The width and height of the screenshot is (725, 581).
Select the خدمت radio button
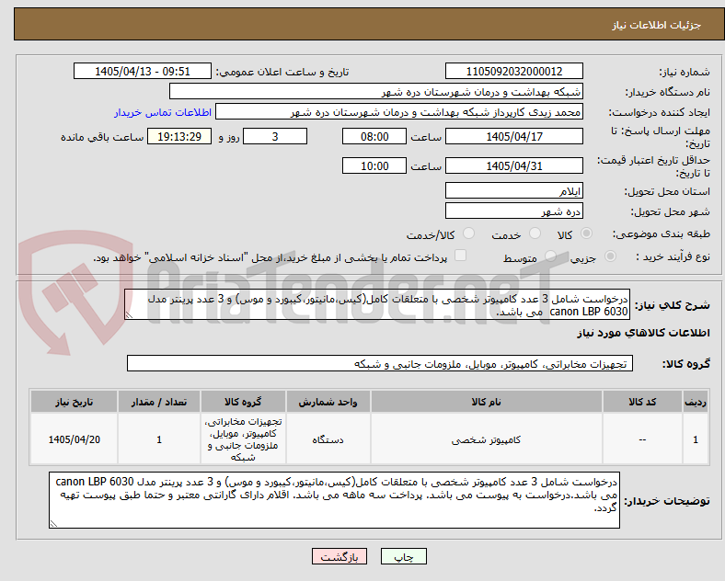point(535,234)
